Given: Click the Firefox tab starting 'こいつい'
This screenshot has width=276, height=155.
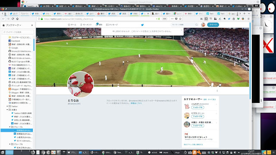Looking at the screenshot, I should pyautogui.click(x=25, y=13).
